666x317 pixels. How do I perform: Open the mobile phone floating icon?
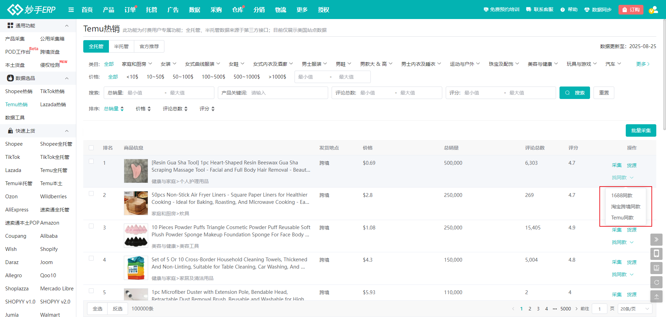[x=656, y=254]
